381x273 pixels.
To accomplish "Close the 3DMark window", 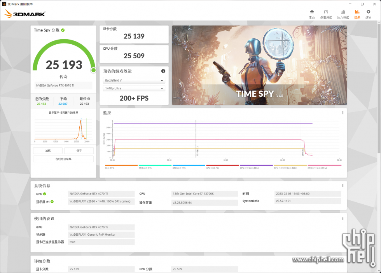I will tap(374, 4).
